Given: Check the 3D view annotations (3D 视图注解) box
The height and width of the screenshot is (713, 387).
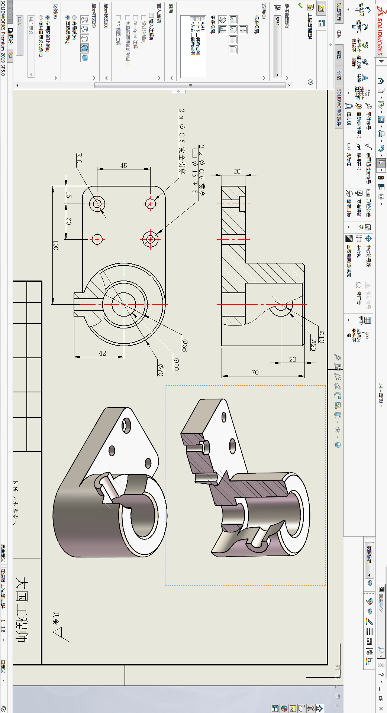Looking at the screenshot, I should [x=119, y=17].
